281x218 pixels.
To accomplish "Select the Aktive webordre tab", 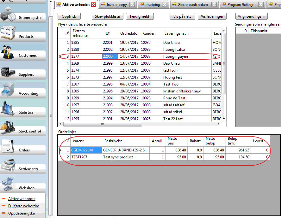I will click(x=76, y=5).
